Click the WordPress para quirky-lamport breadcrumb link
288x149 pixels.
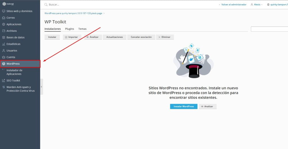73,13
